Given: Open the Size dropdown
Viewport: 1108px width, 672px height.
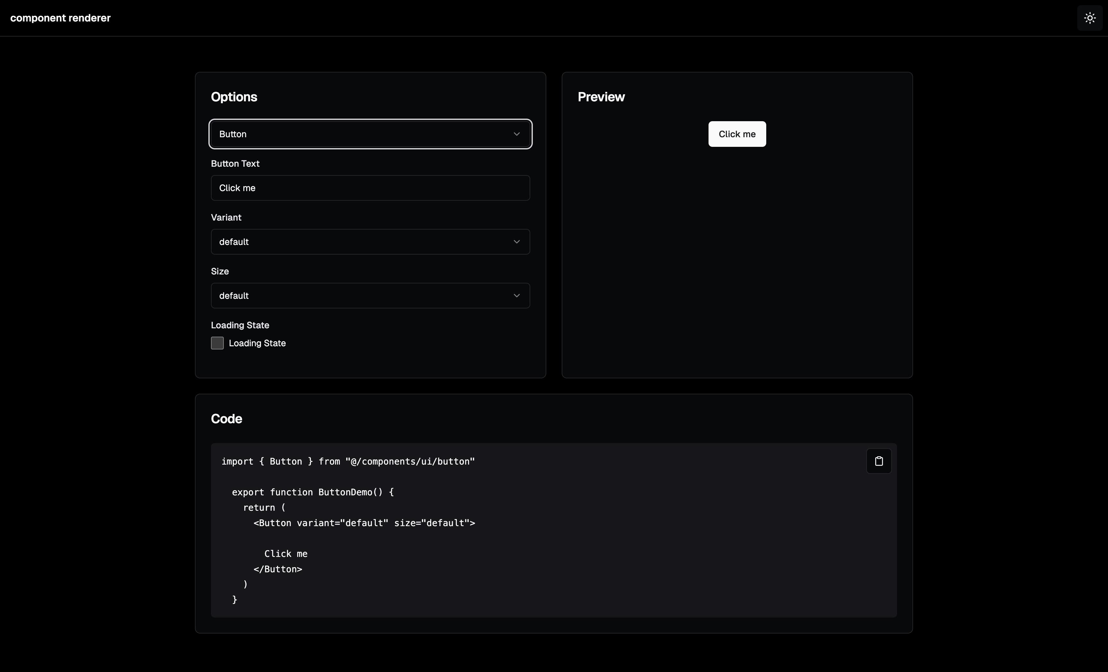Looking at the screenshot, I should point(371,296).
